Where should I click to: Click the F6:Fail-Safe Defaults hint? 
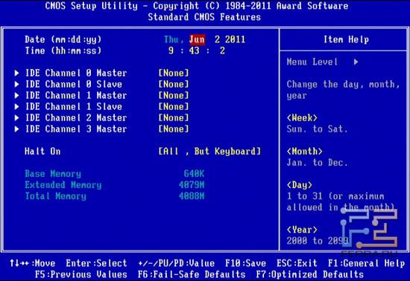coord(192,274)
